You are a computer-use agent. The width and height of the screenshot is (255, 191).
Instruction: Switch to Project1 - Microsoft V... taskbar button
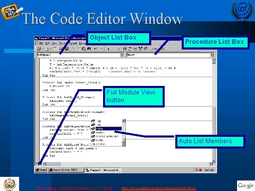pyautogui.click(x=103, y=170)
